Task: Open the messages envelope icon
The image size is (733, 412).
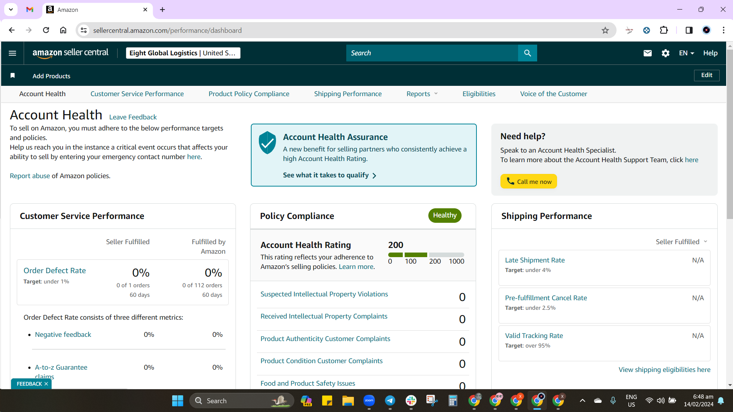Action: (647, 53)
